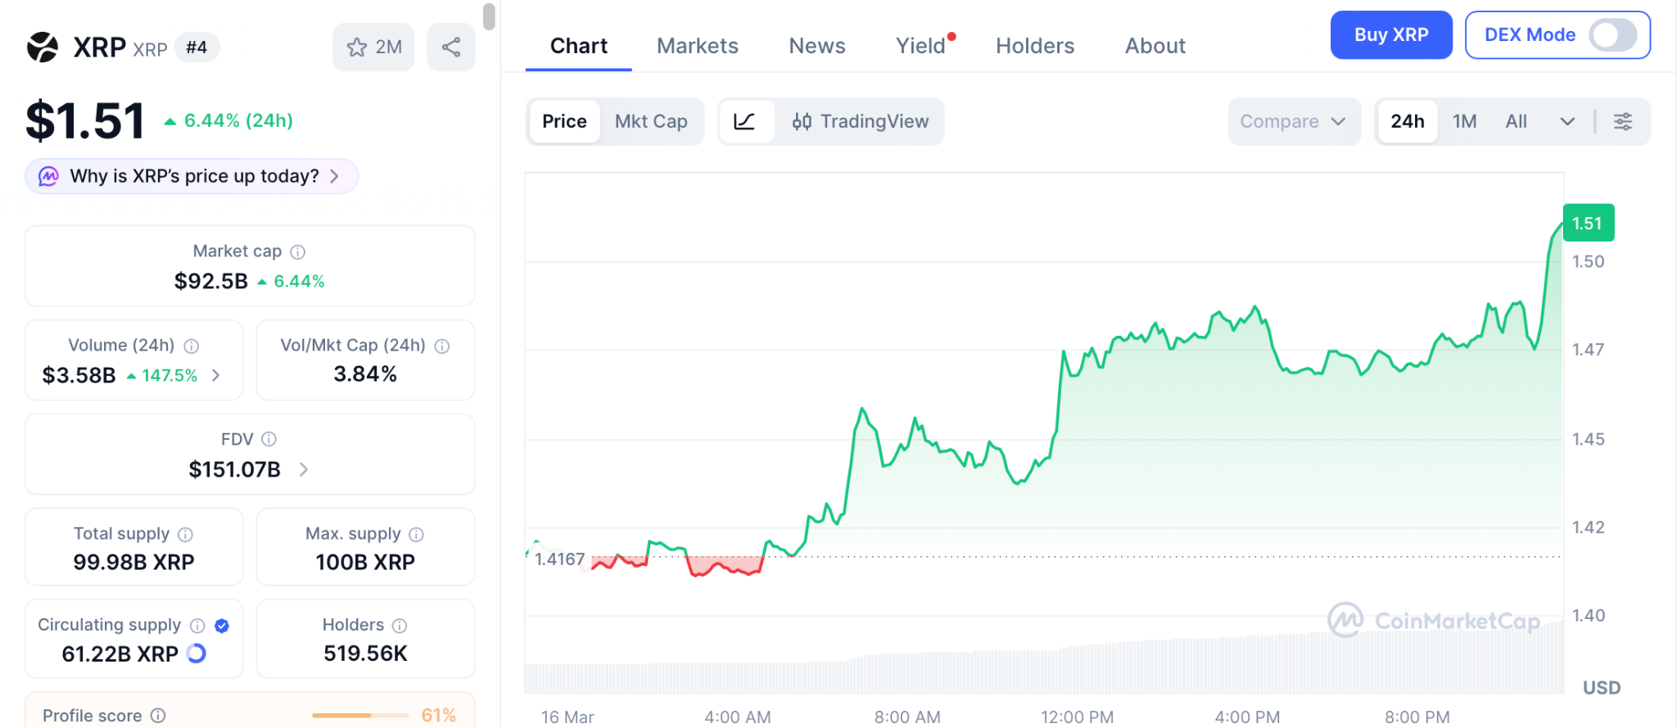
Task: Click the XRP coin logo icon
Action: pos(43,47)
